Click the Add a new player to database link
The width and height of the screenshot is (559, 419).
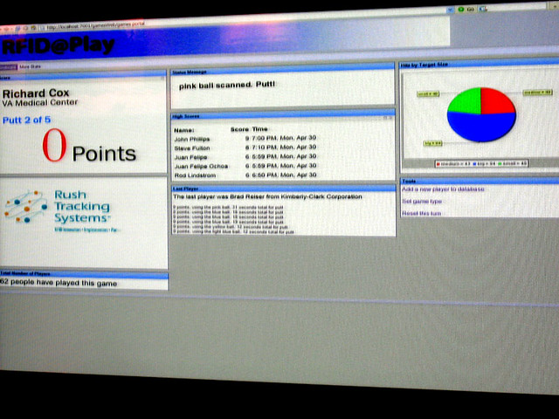click(x=443, y=189)
